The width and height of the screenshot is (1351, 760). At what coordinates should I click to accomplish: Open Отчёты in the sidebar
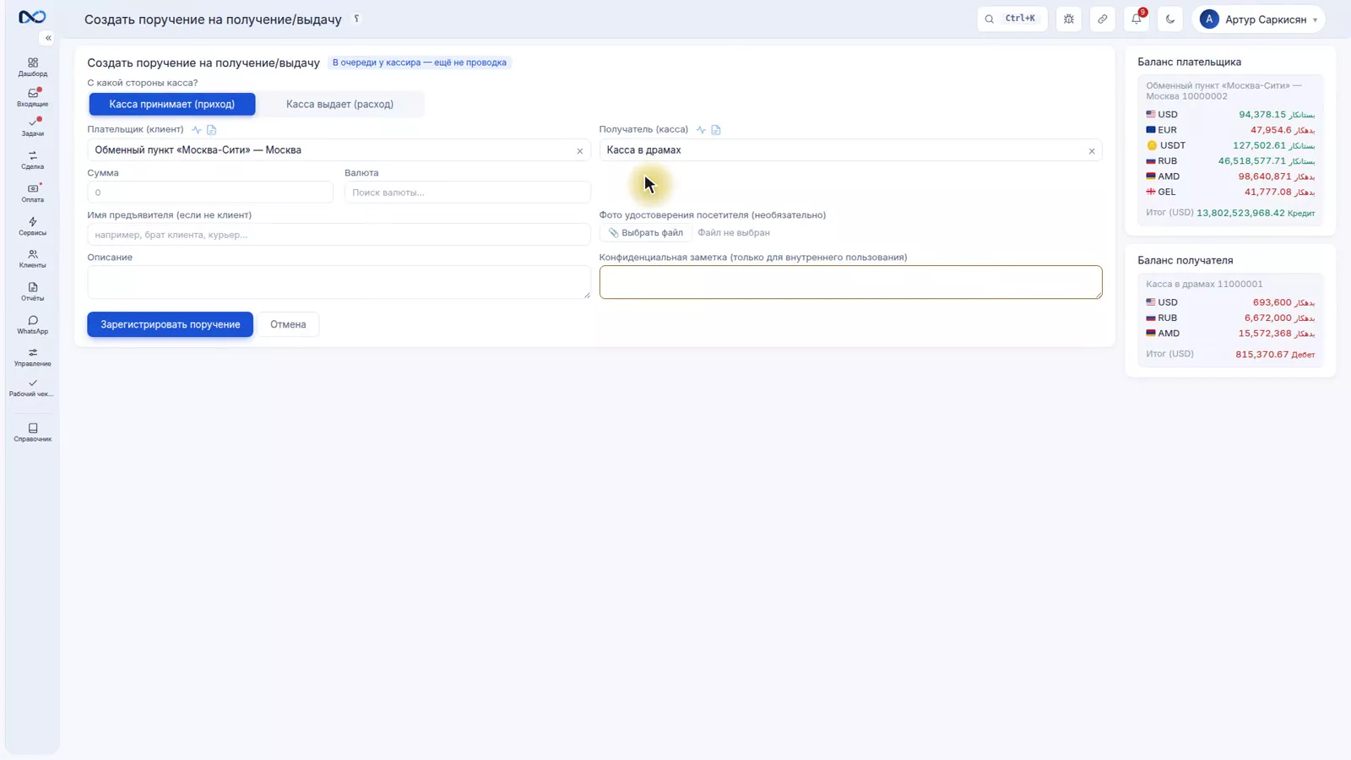point(33,291)
